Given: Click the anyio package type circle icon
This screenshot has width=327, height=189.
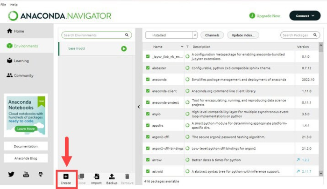Looking at the screenshot, I should click(187, 114).
